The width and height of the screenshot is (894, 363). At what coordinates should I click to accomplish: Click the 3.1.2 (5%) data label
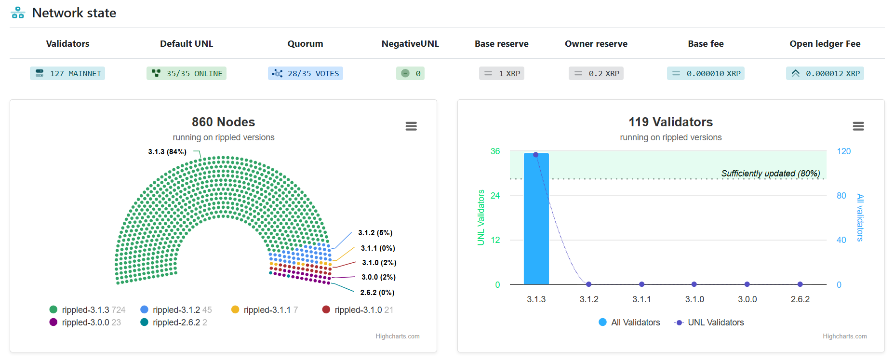pos(375,233)
